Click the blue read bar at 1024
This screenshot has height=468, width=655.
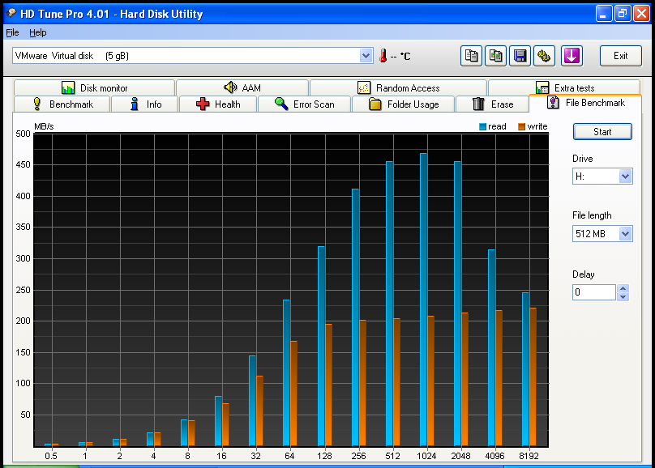[x=423, y=300]
